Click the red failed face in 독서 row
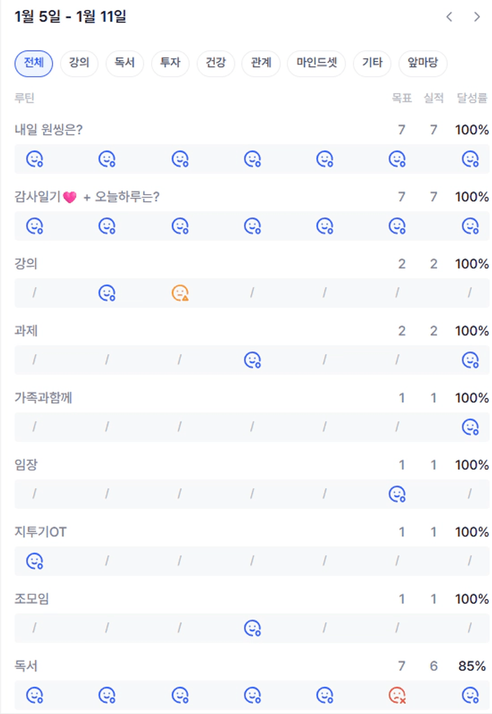 pyautogui.click(x=397, y=695)
